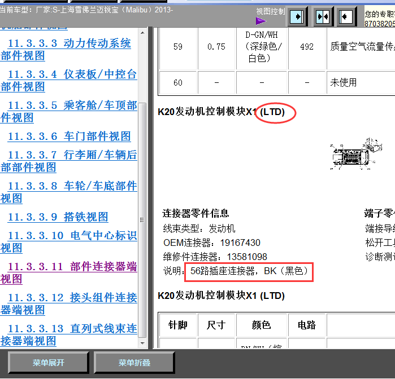Click the 未使用 cell in row 60
The height and width of the screenshot is (379, 395).
pyautogui.click(x=361, y=83)
